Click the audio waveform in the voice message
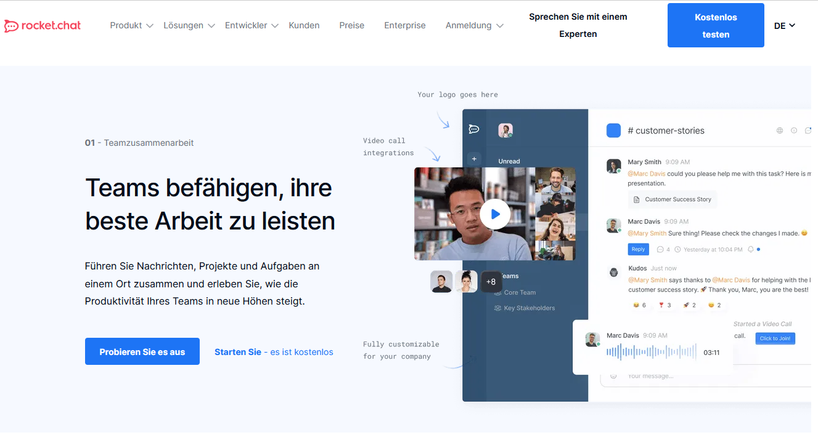Screen dimensions: 818x443 click(651, 353)
